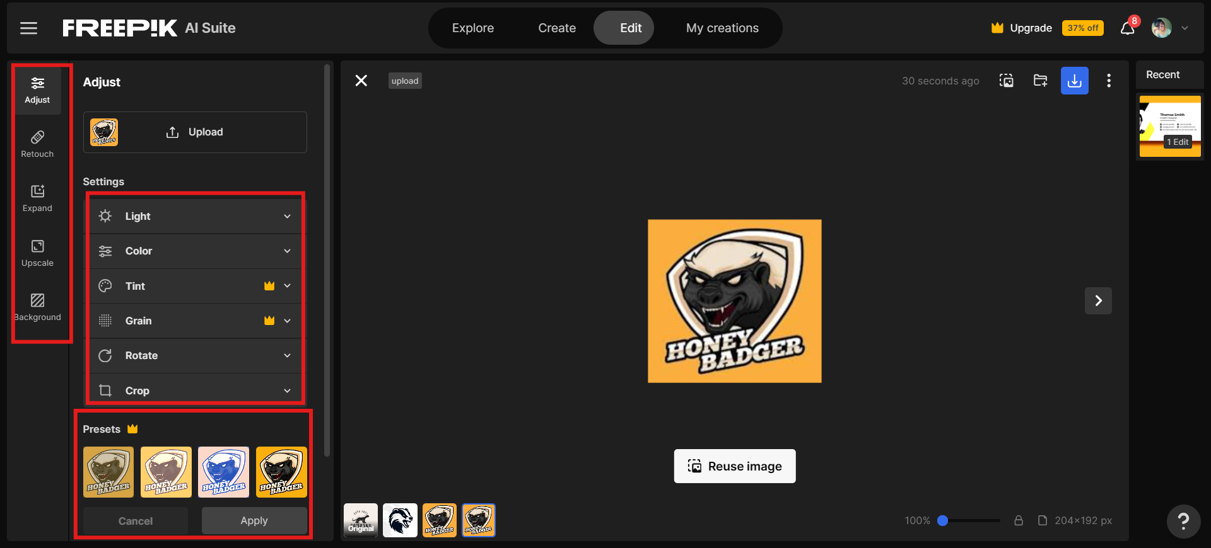Open the recent item labeled 1 Edit
This screenshot has width=1211, height=548.
[x=1170, y=127]
